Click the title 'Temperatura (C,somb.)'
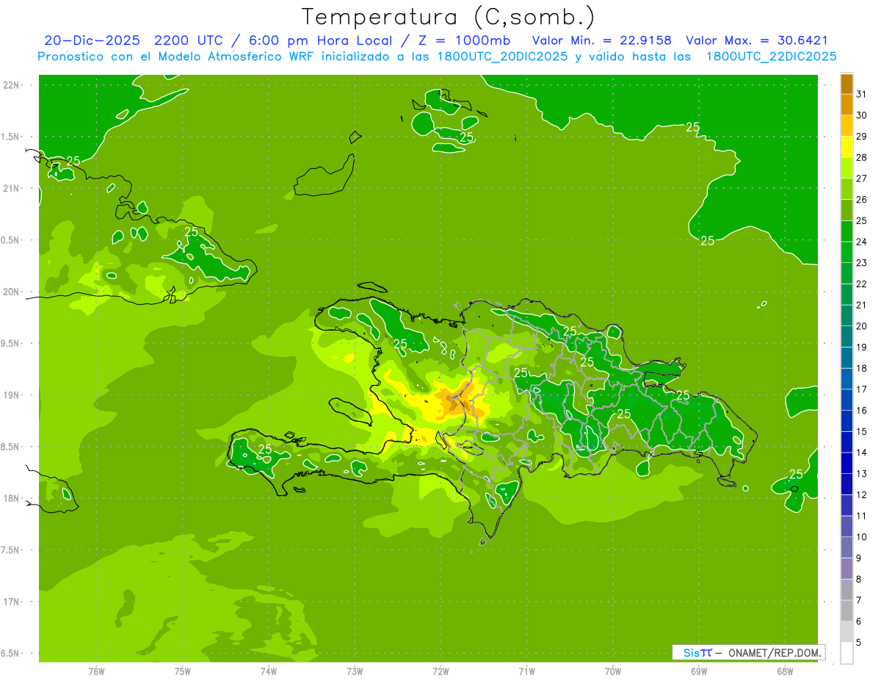 (449, 16)
